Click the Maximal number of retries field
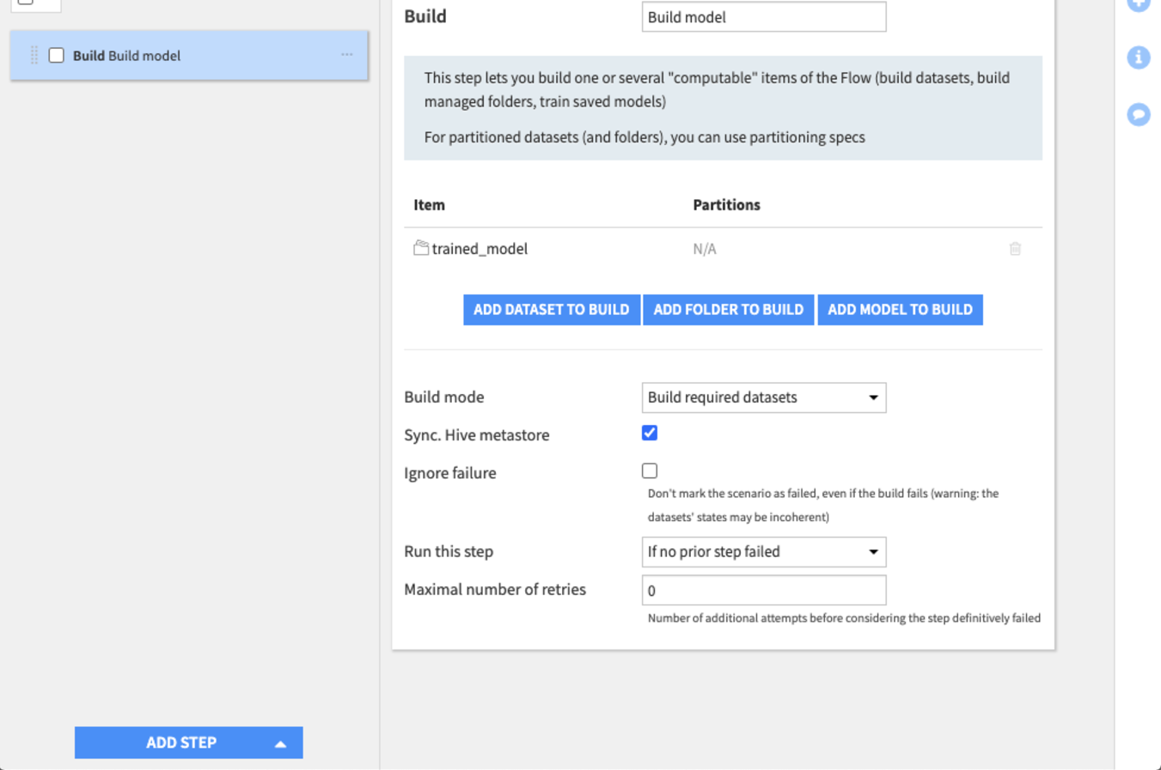The height and width of the screenshot is (770, 1161). tap(764, 591)
